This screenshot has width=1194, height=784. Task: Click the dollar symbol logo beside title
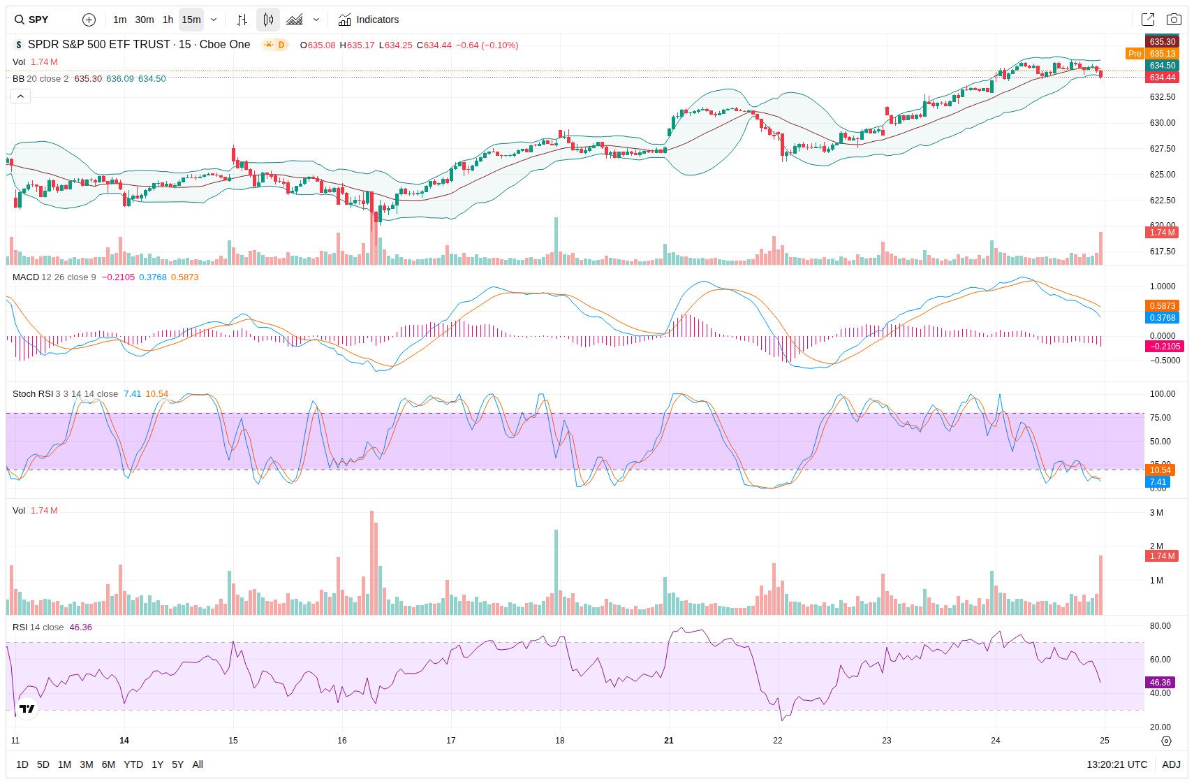19,45
